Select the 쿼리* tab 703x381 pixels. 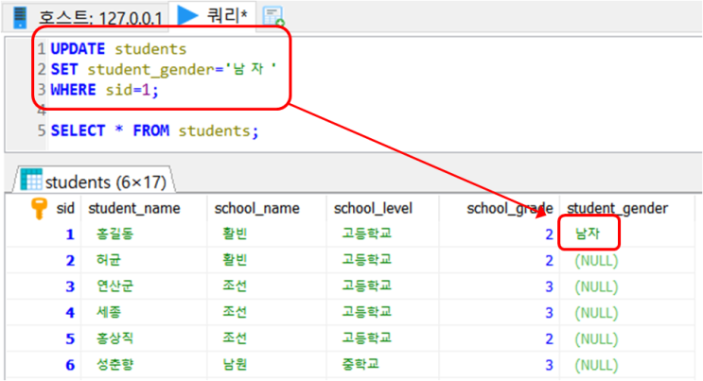[x=212, y=16]
